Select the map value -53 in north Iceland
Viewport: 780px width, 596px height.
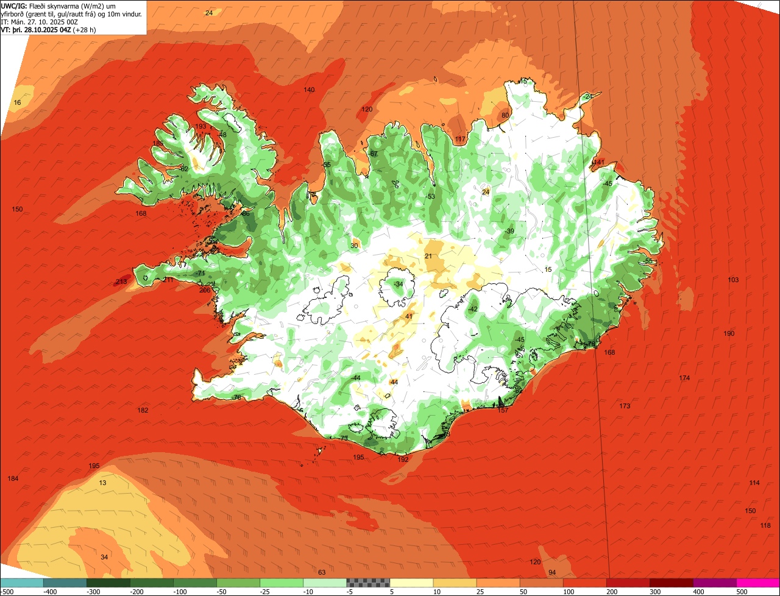430,196
